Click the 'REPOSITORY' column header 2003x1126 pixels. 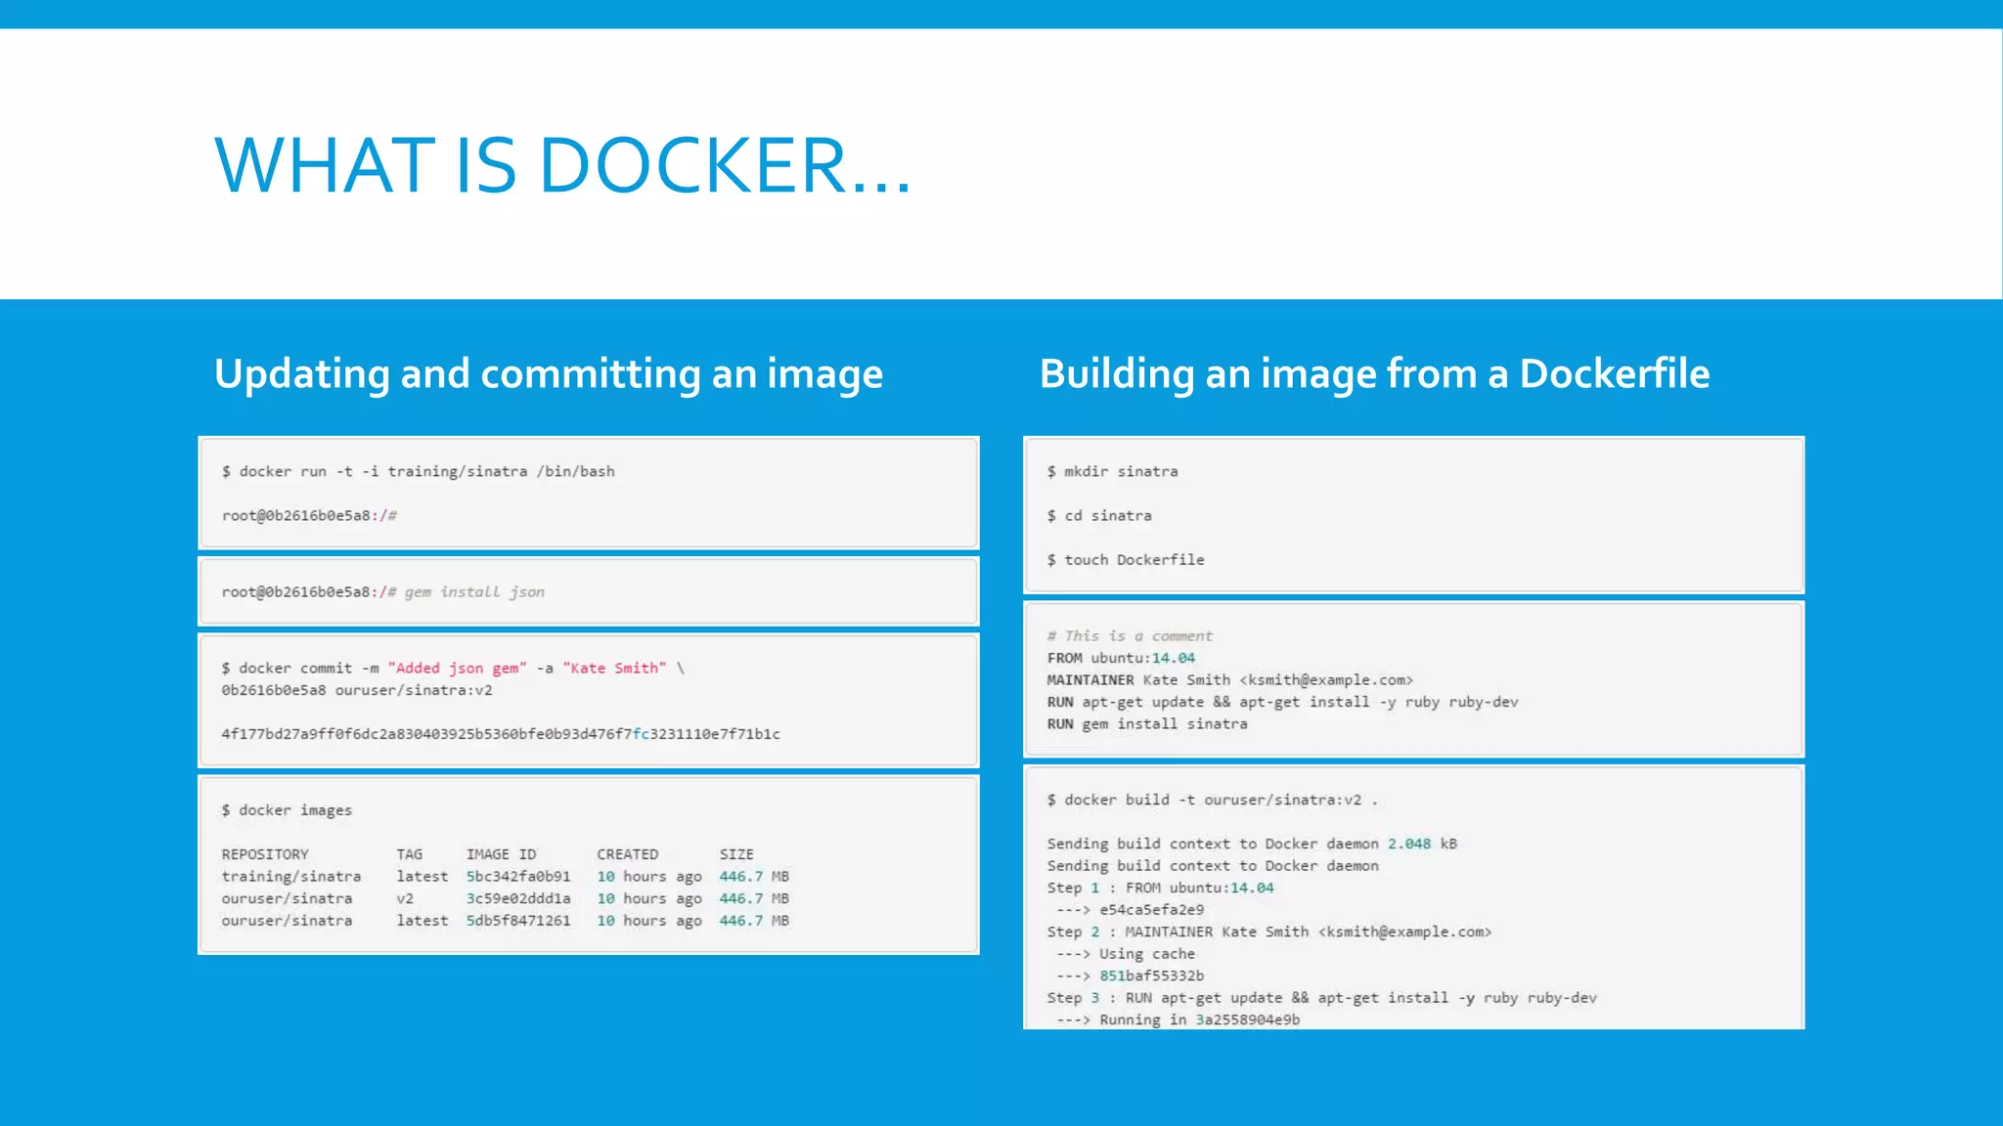[265, 854]
